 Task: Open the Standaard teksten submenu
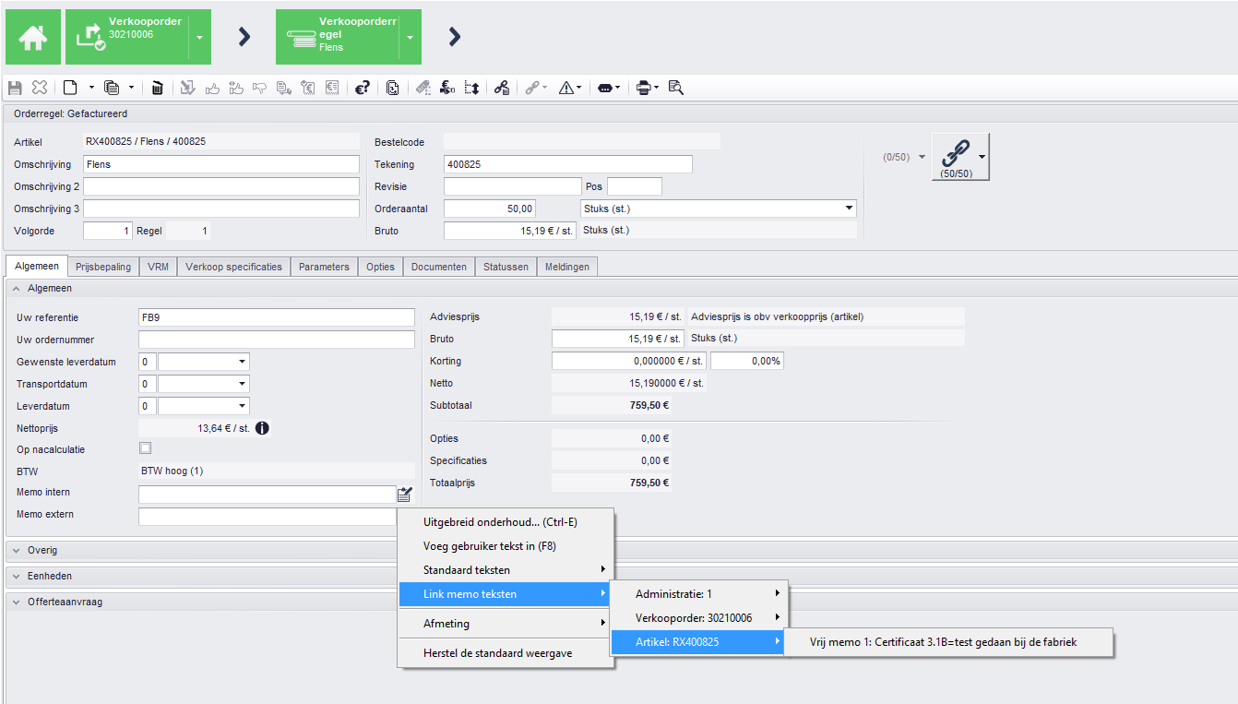tap(506, 570)
